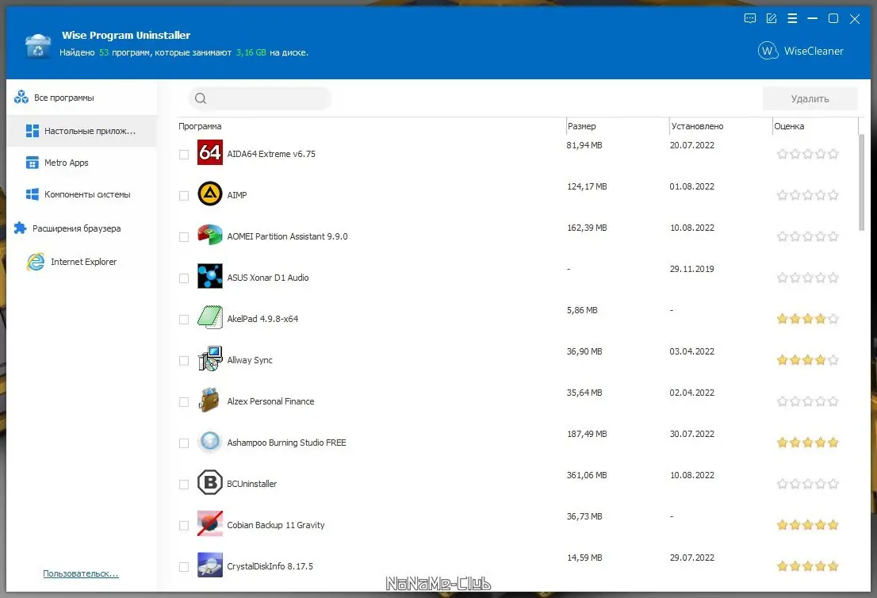Click the Настольные приложения tiles icon
The width and height of the screenshot is (877, 598).
coord(33,131)
